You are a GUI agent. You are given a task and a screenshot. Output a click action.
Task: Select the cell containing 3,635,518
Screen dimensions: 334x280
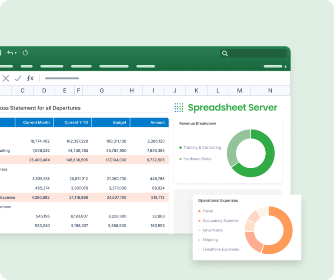(41, 179)
